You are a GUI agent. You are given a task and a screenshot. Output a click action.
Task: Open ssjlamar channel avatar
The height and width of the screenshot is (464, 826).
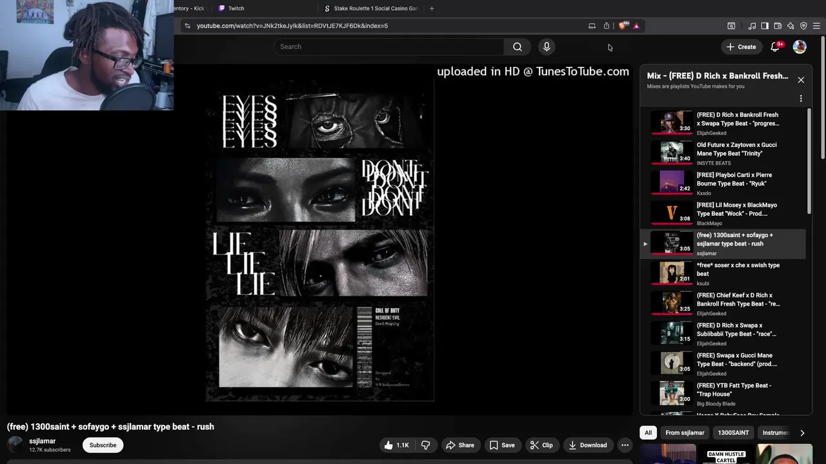[x=15, y=445]
